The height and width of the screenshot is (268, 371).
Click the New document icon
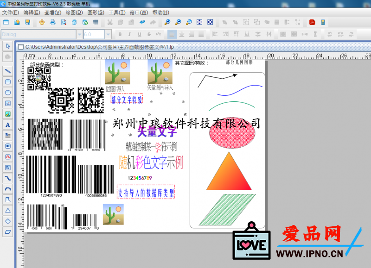click(x=6, y=22)
